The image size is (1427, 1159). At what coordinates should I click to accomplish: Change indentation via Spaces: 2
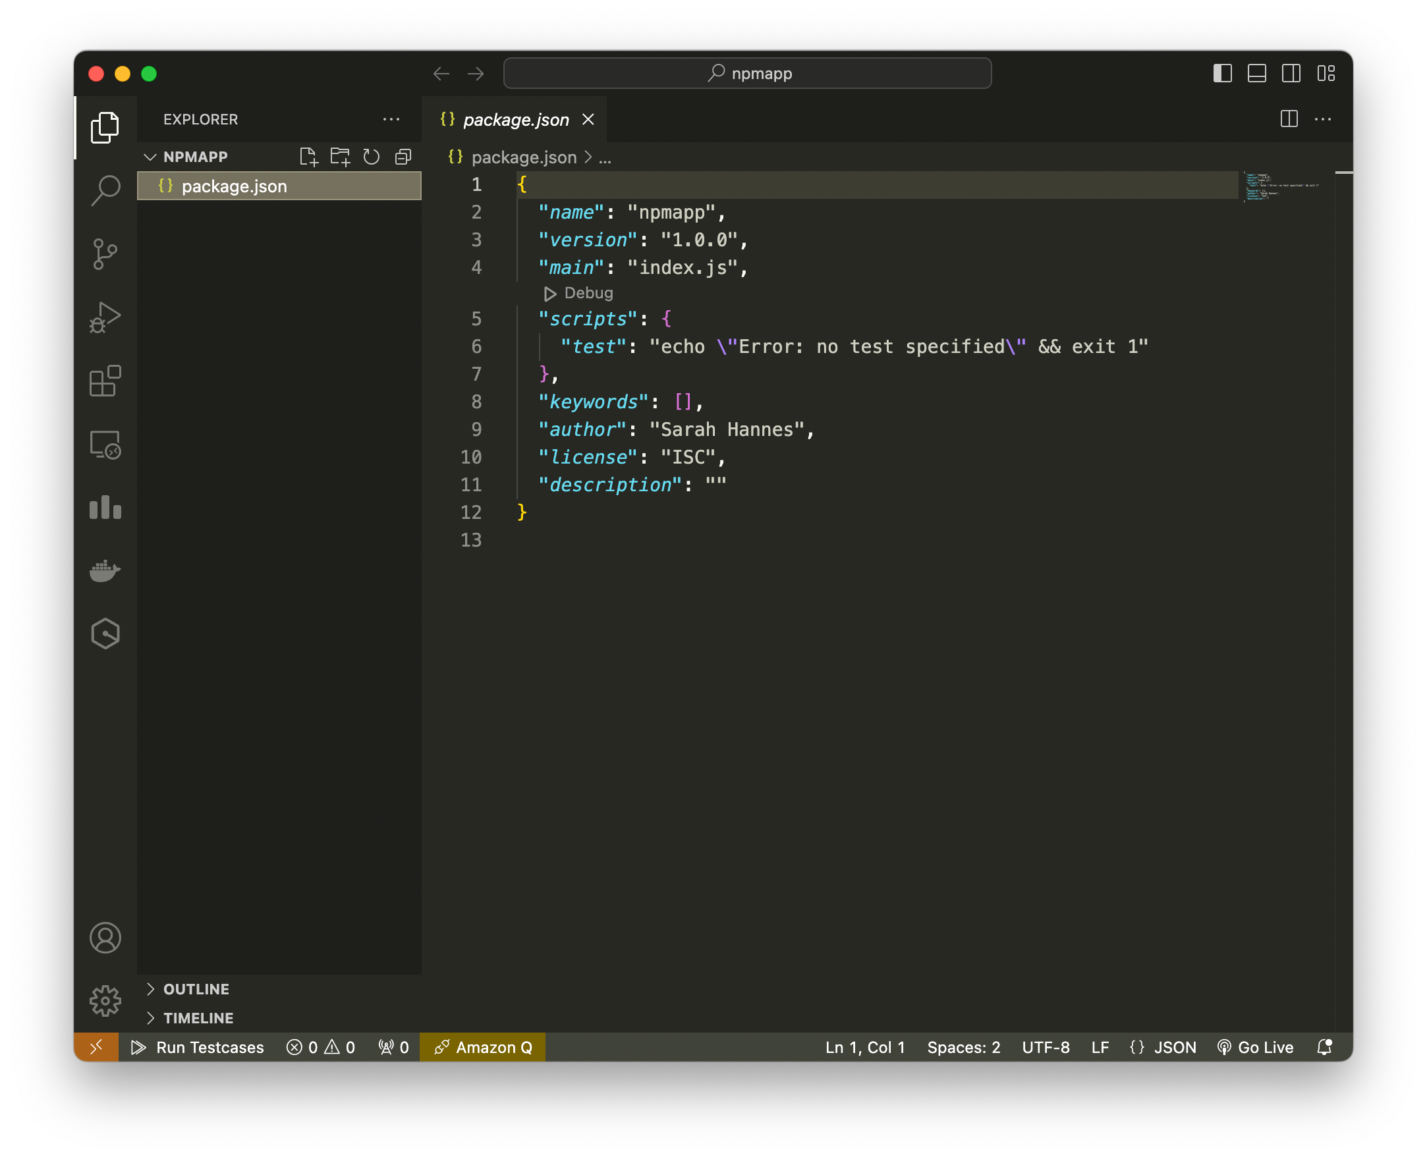pyautogui.click(x=964, y=1048)
